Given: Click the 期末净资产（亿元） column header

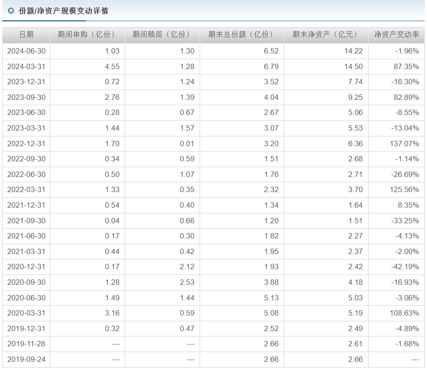Looking at the screenshot, I should pos(325,35).
